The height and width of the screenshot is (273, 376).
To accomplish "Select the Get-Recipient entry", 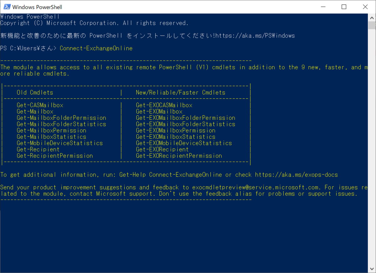I will coord(38,150).
